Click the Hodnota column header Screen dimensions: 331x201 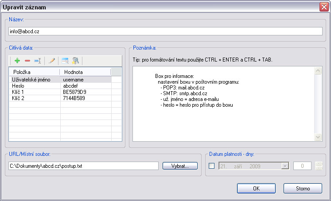coord(85,72)
